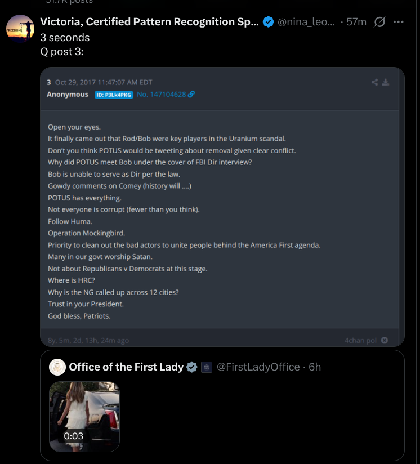420x464 pixels.
Task: Click the share icon in the Q post image
Action: (x=375, y=82)
